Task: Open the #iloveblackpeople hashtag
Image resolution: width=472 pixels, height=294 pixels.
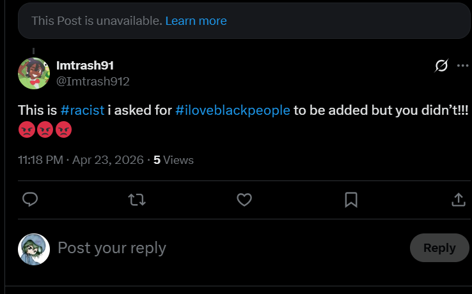Action: point(233,110)
